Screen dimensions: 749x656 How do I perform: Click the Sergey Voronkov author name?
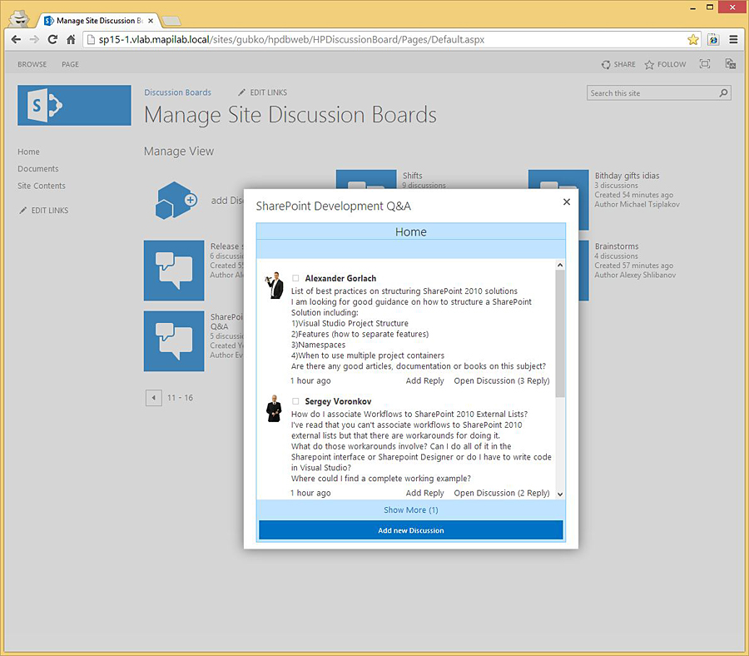tap(338, 401)
